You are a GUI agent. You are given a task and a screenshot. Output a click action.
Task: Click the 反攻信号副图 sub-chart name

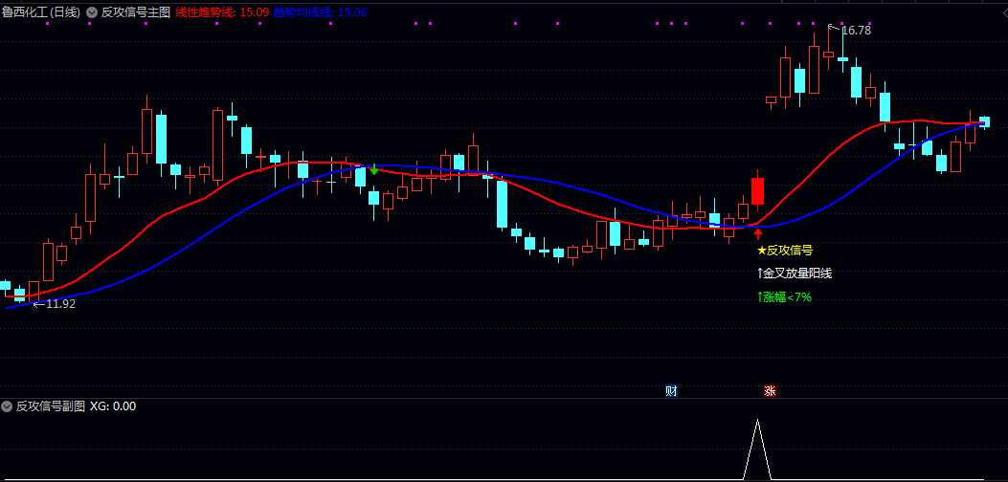pos(51,406)
